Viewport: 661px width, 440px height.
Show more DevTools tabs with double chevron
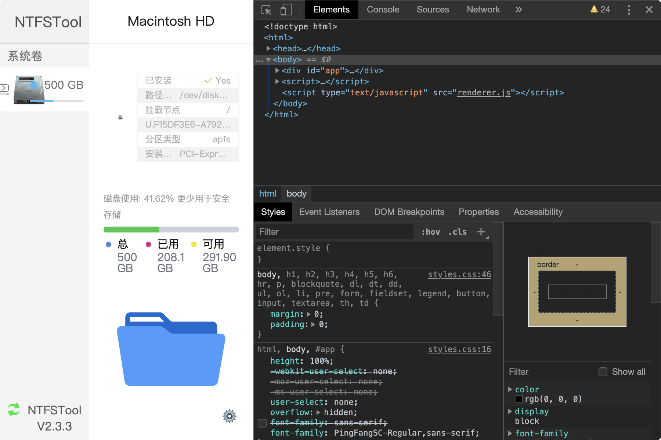519,10
